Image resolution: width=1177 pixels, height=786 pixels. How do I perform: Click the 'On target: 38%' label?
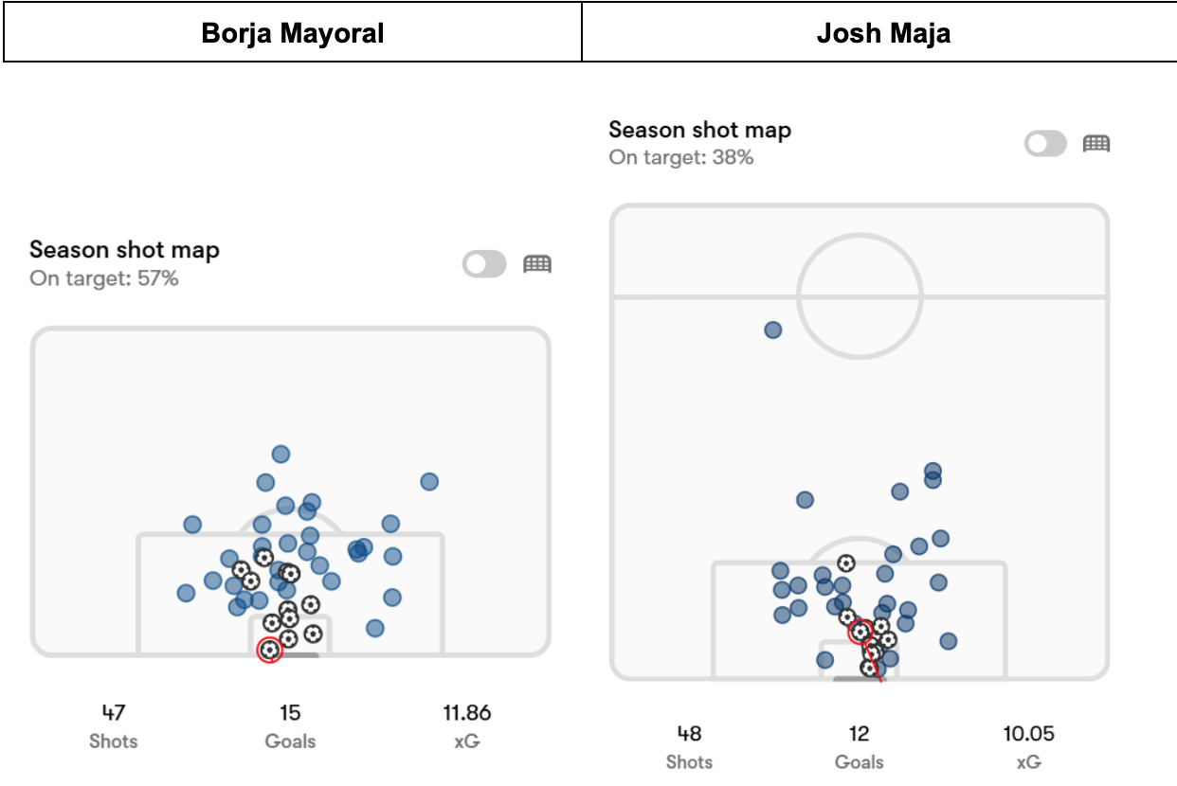click(681, 157)
